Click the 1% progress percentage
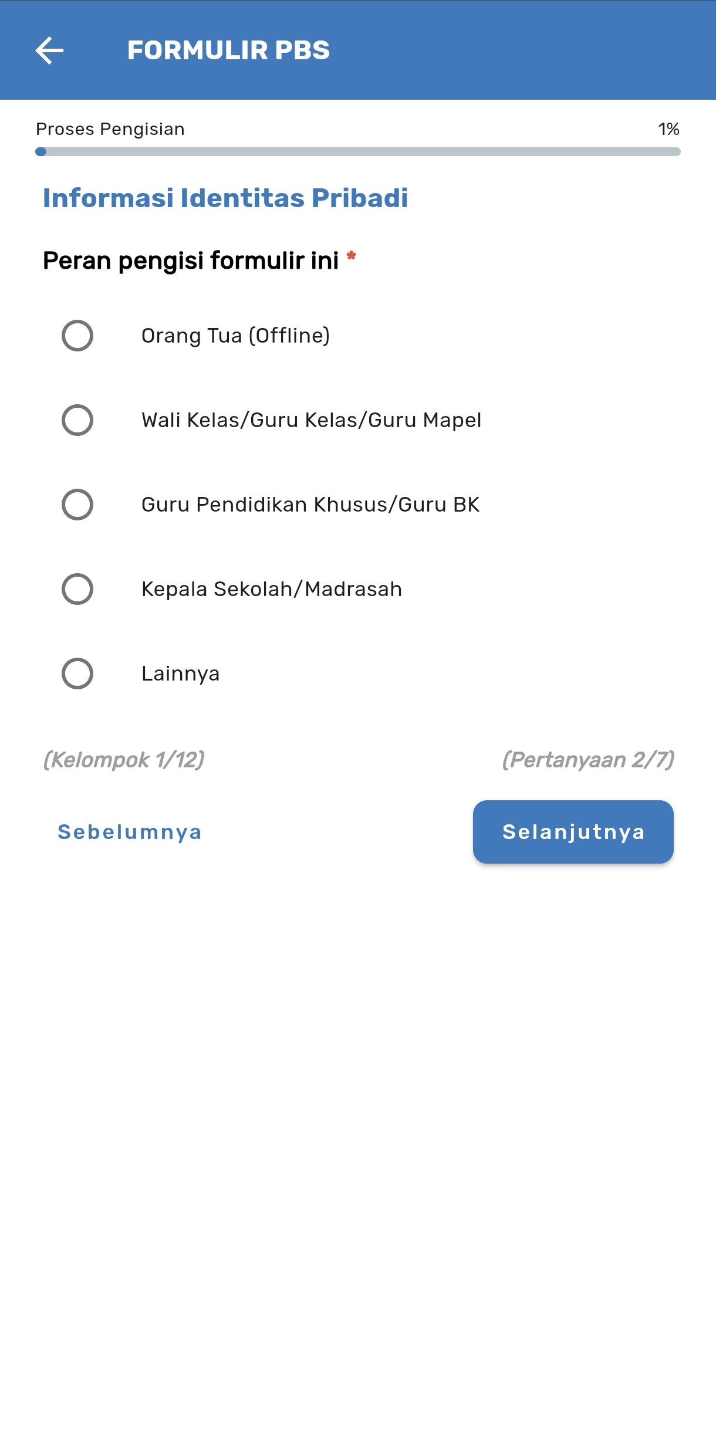The image size is (716, 1438). [668, 129]
